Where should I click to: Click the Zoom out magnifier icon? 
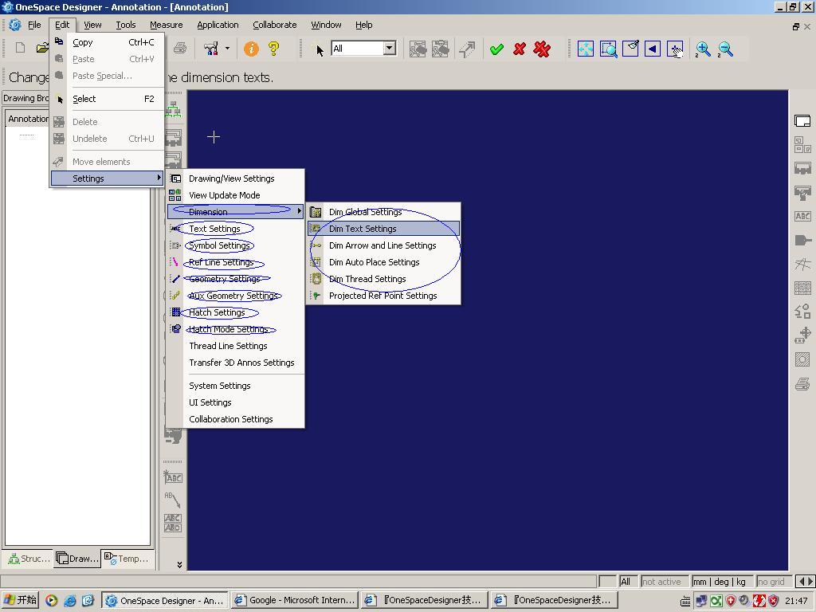tap(725, 49)
